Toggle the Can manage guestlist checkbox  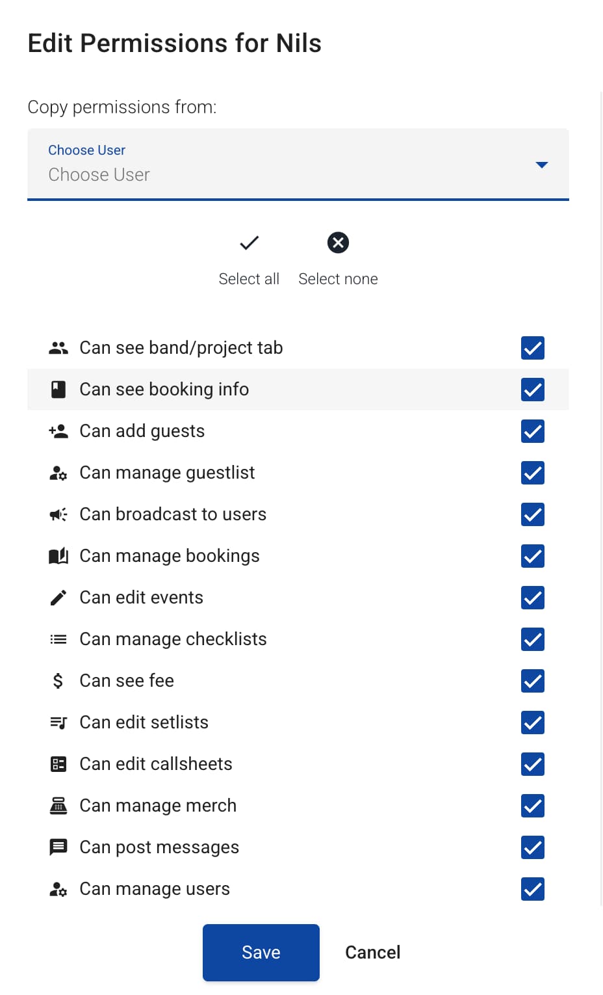click(532, 473)
